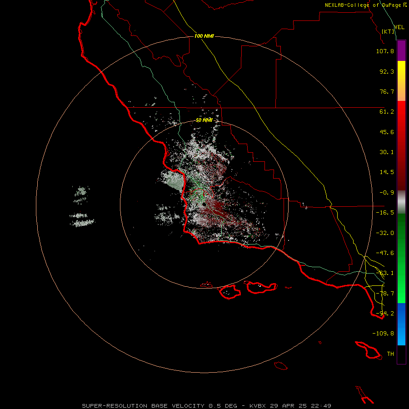The height and width of the screenshot is (409, 409).
Task: Pick the yellow-orange segment of velocity scale
Action: (401, 81)
